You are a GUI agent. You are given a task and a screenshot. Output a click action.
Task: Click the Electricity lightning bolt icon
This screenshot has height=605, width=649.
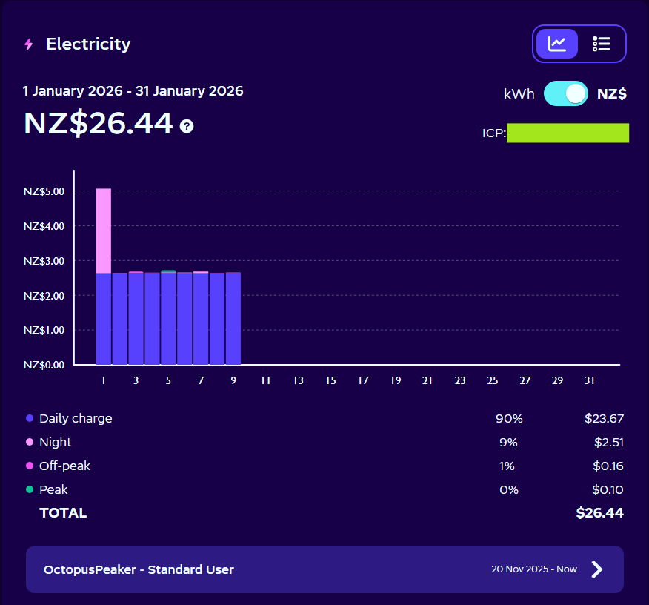29,44
